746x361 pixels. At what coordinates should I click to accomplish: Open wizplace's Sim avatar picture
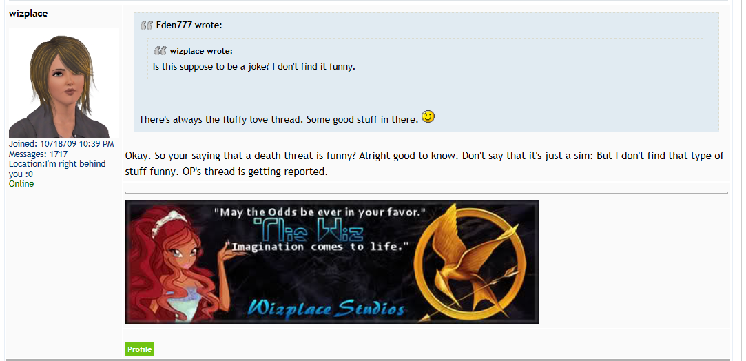click(x=64, y=83)
